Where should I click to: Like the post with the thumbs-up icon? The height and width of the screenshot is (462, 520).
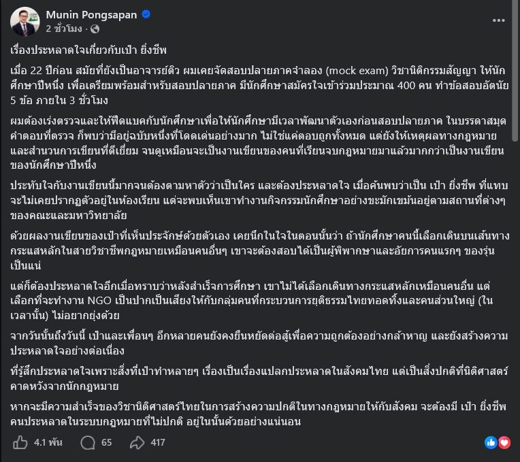click(20, 442)
